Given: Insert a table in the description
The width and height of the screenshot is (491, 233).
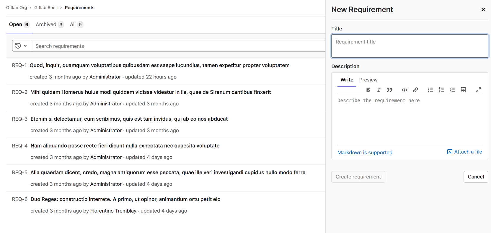Looking at the screenshot, I should [463, 90].
